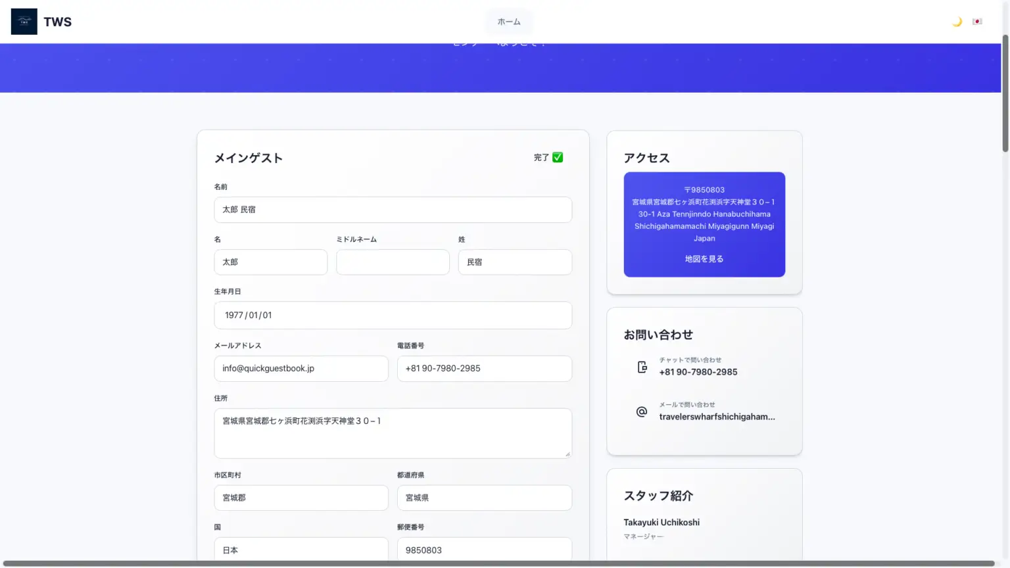Click the chat contact phone icon
Image resolution: width=1010 pixels, height=568 pixels.
(x=642, y=367)
